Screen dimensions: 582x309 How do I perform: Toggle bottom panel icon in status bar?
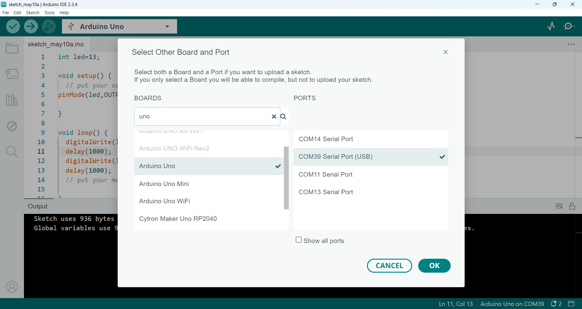click(x=571, y=304)
